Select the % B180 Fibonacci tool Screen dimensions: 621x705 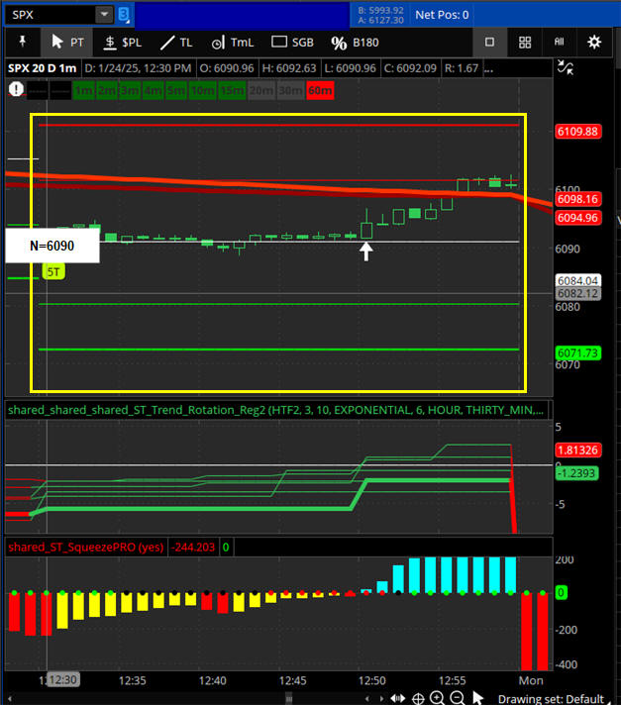pos(355,43)
